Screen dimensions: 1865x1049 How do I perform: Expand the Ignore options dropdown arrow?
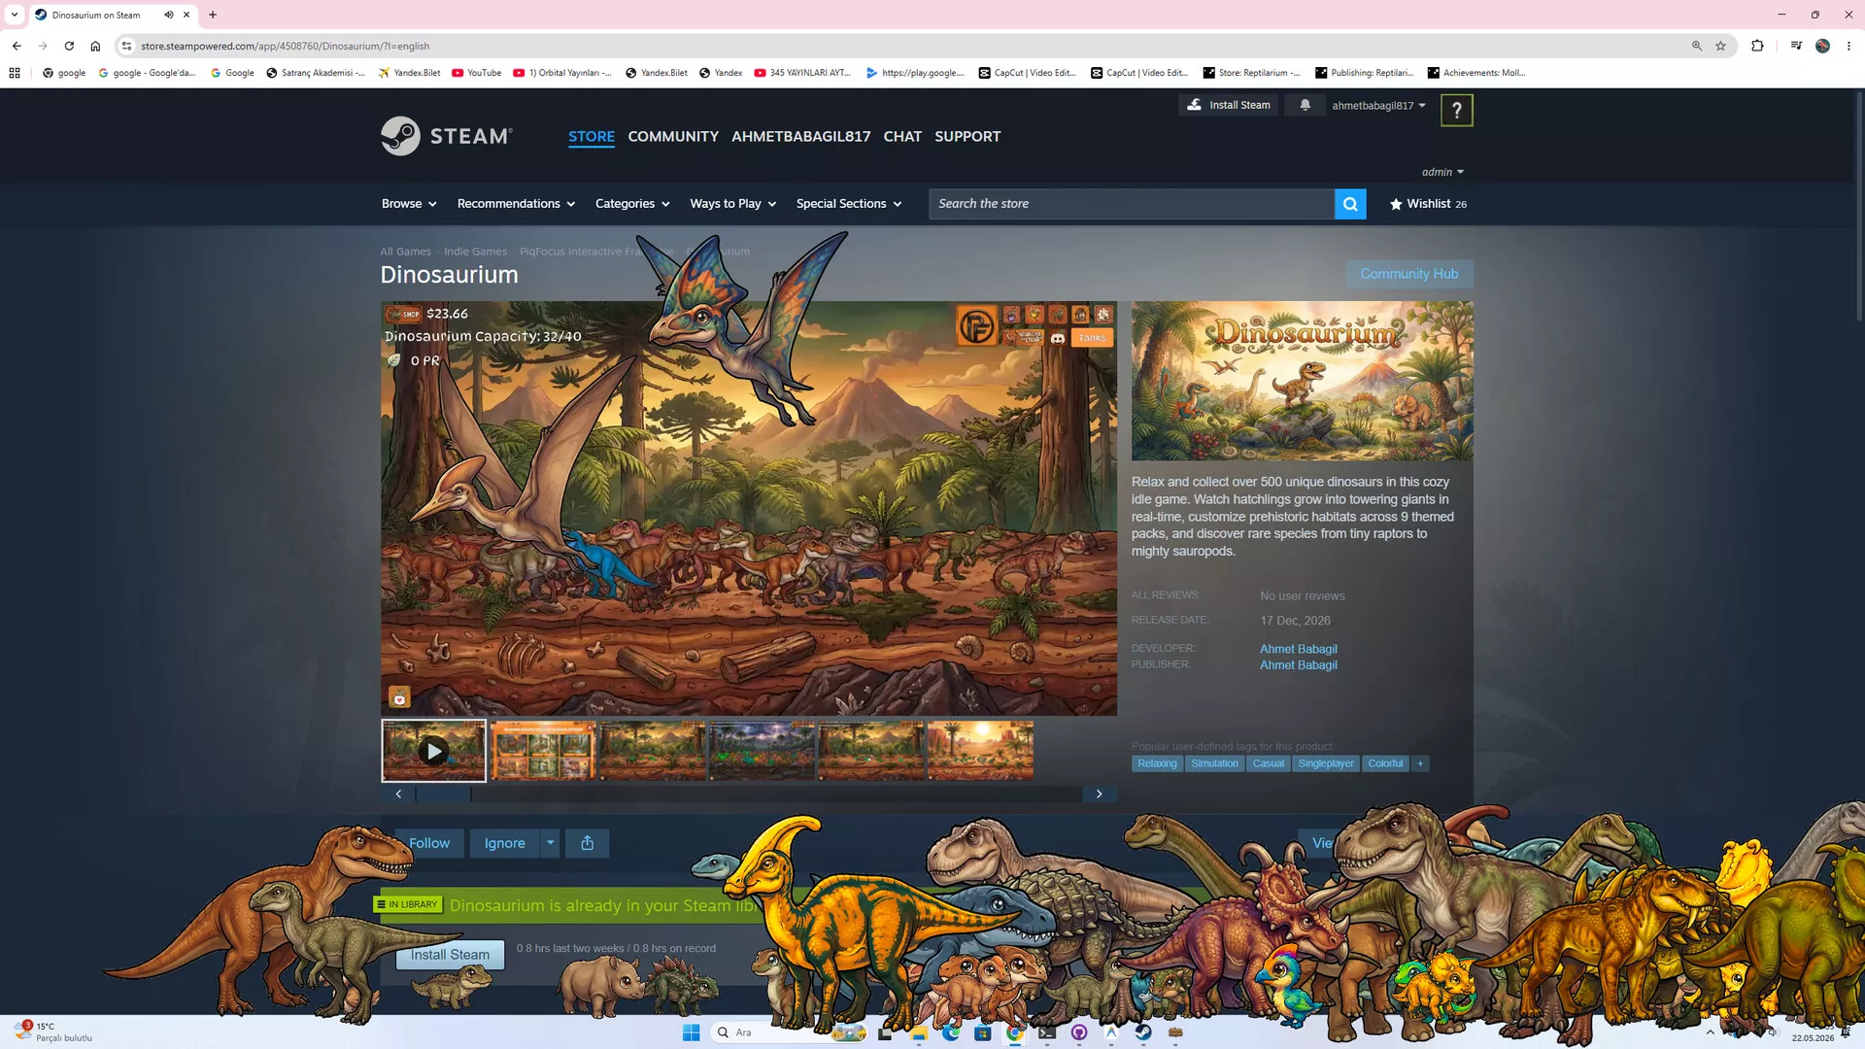pyautogui.click(x=550, y=843)
